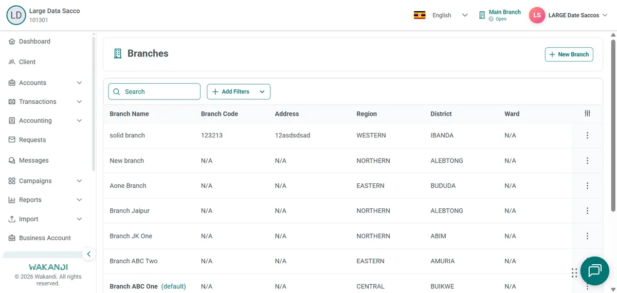The height and width of the screenshot is (293, 617).
Task: Click the AMURIA district cell
Action: [x=443, y=261]
